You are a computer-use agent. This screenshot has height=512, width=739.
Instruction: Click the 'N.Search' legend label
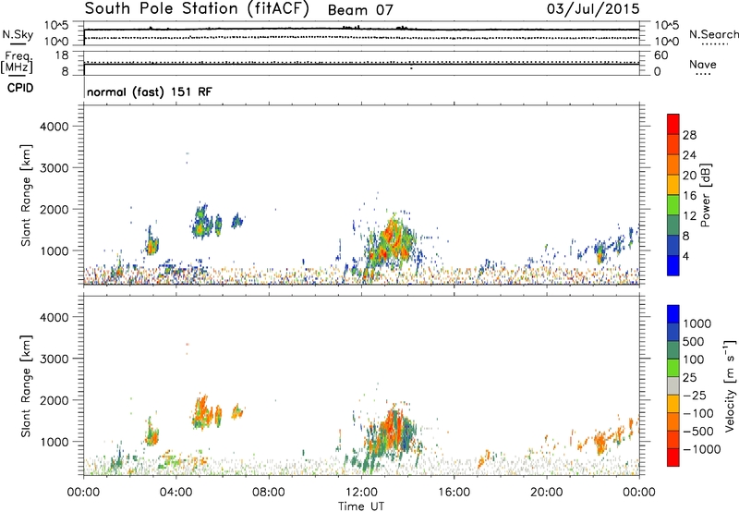tap(713, 34)
